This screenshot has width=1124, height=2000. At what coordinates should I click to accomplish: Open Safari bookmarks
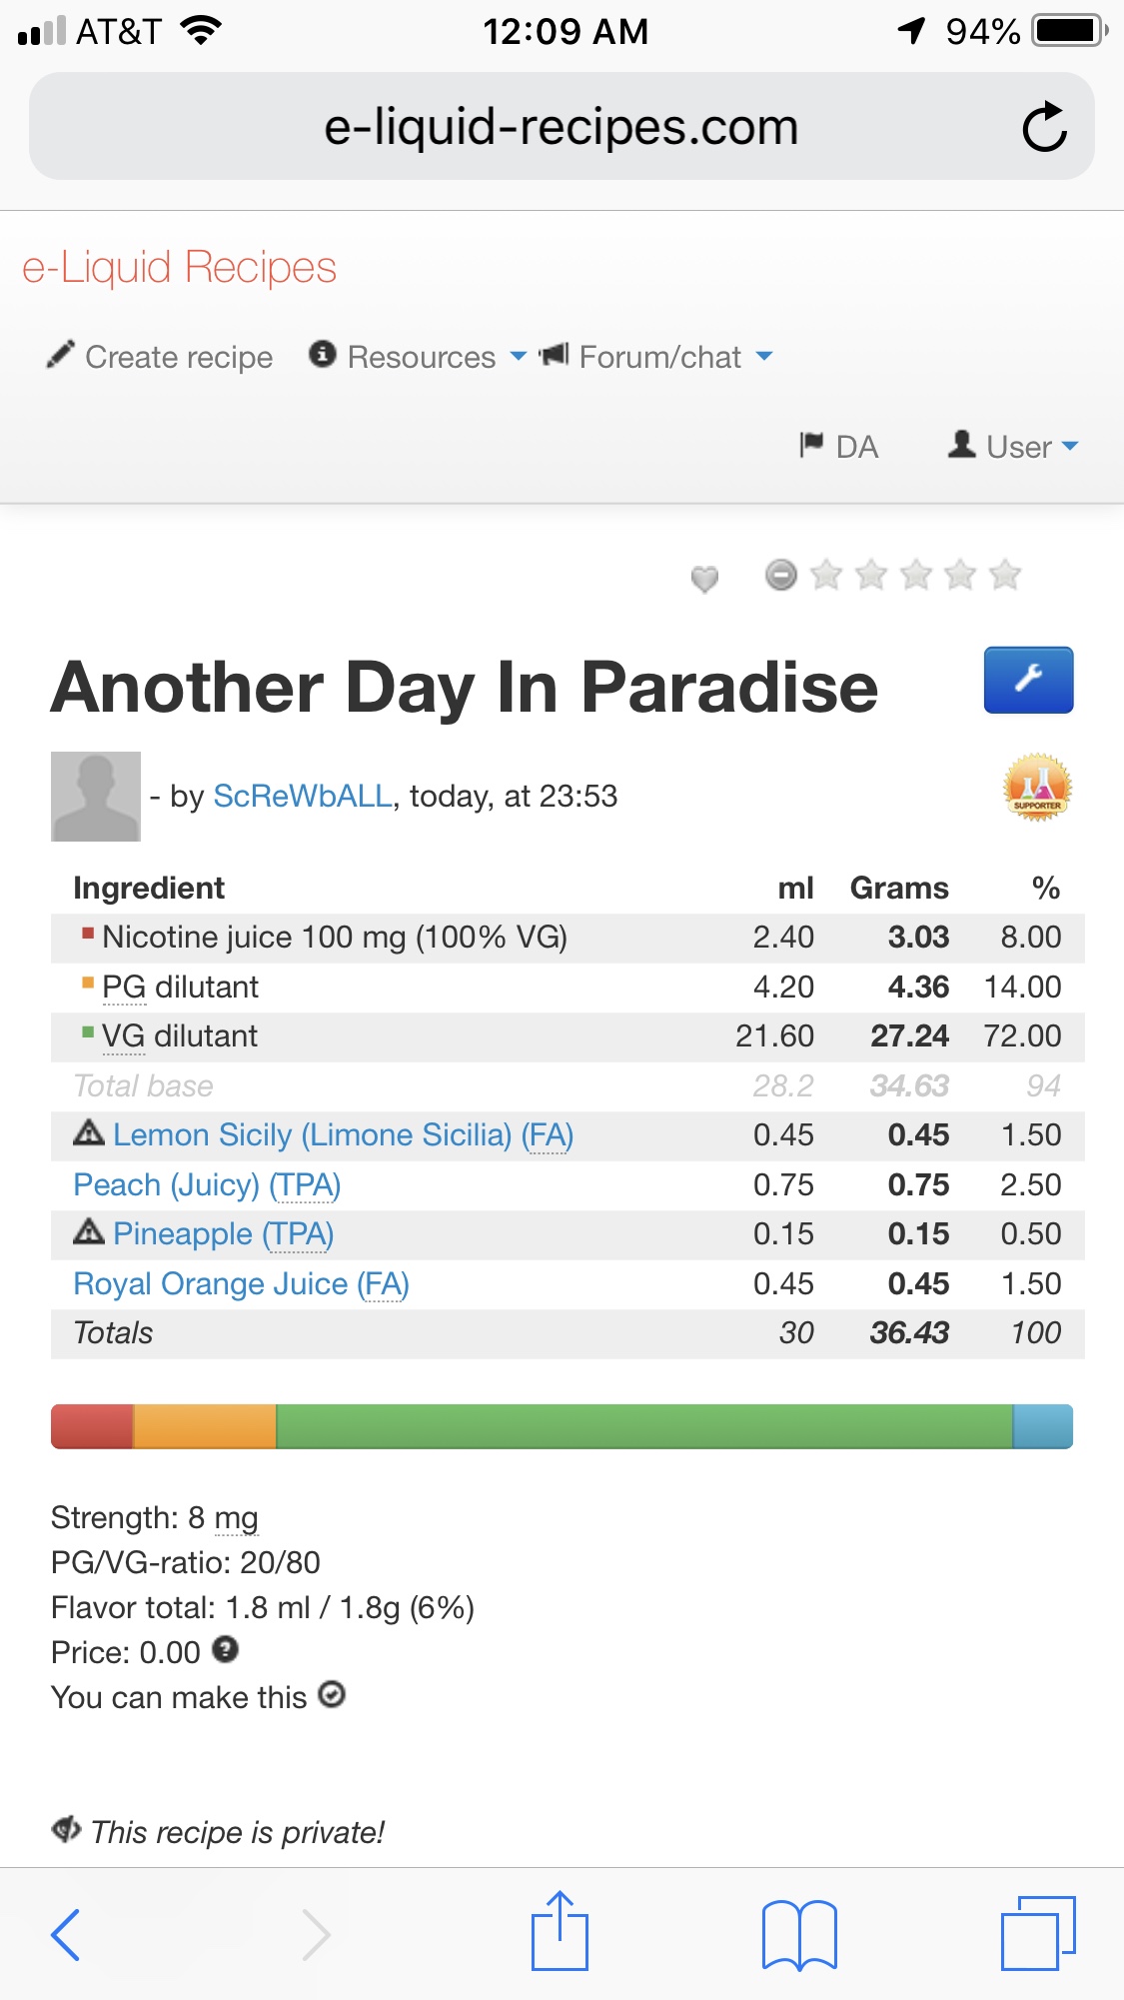pyautogui.click(x=798, y=1934)
